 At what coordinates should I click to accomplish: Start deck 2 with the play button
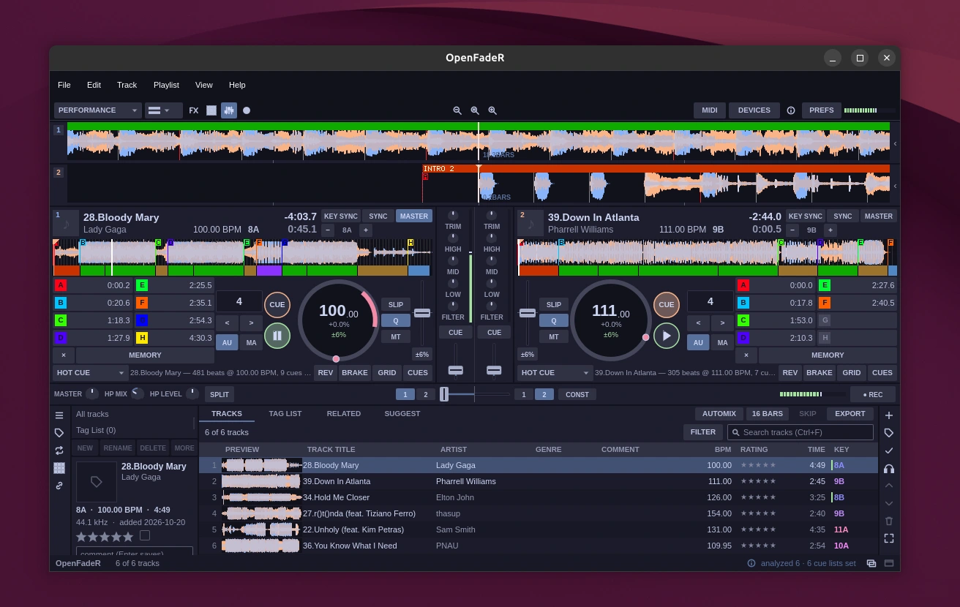(x=667, y=336)
